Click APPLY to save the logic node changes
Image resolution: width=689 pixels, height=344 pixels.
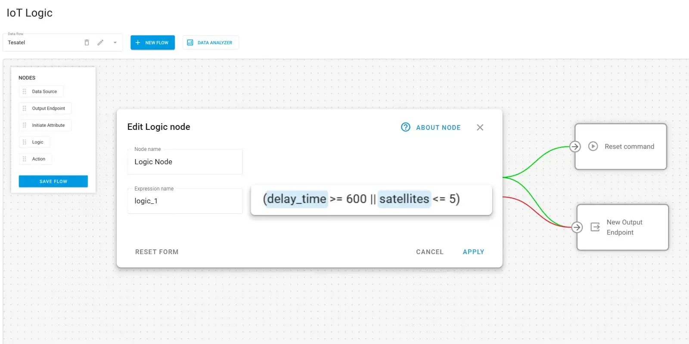(x=473, y=252)
